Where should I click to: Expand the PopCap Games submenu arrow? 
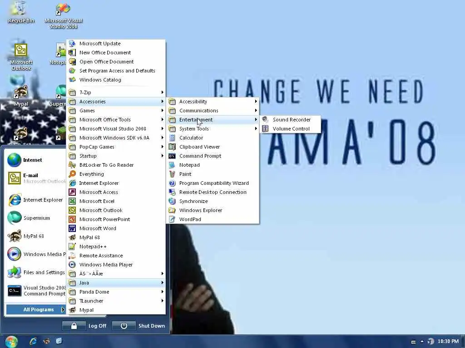pyautogui.click(x=162, y=147)
